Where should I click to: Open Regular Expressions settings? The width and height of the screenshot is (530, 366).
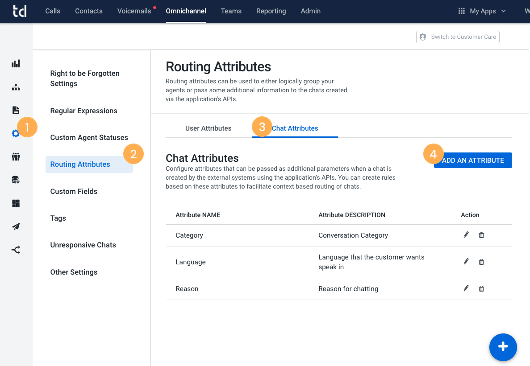pyautogui.click(x=84, y=111)
